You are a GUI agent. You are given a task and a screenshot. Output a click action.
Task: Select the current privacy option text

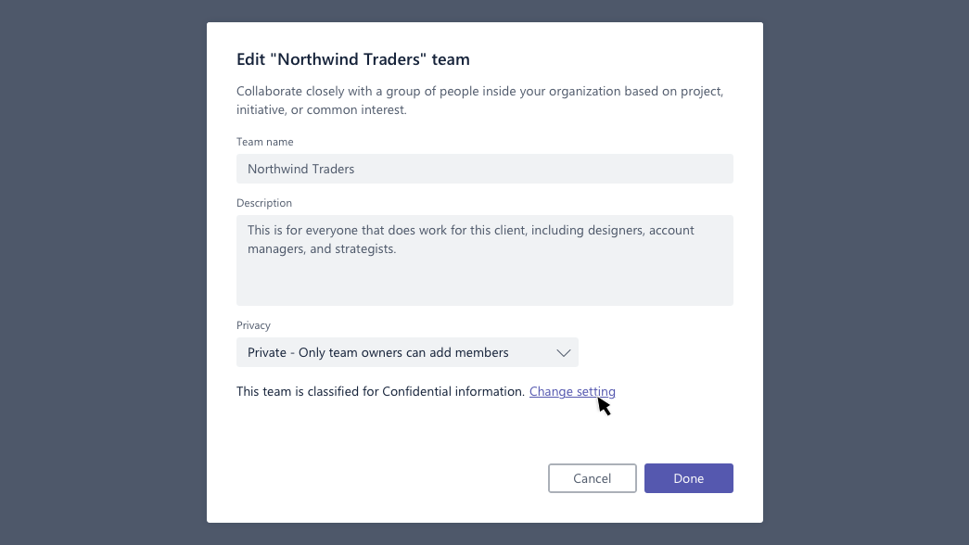click(377, 352)
